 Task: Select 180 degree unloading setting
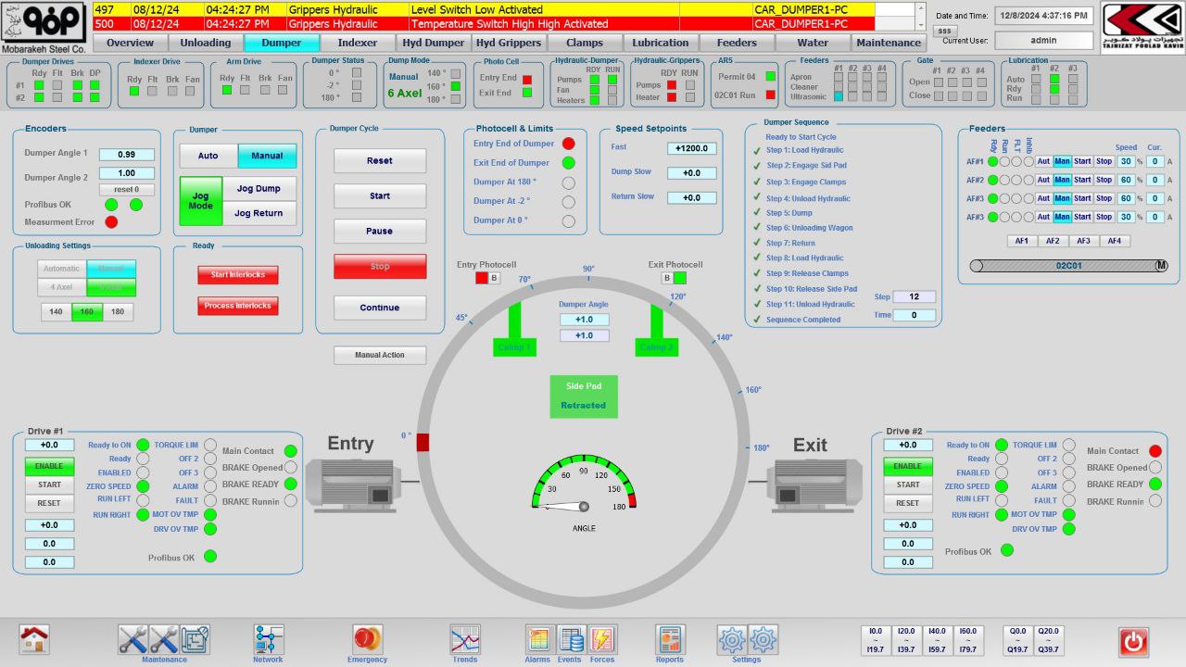point(118,312)
